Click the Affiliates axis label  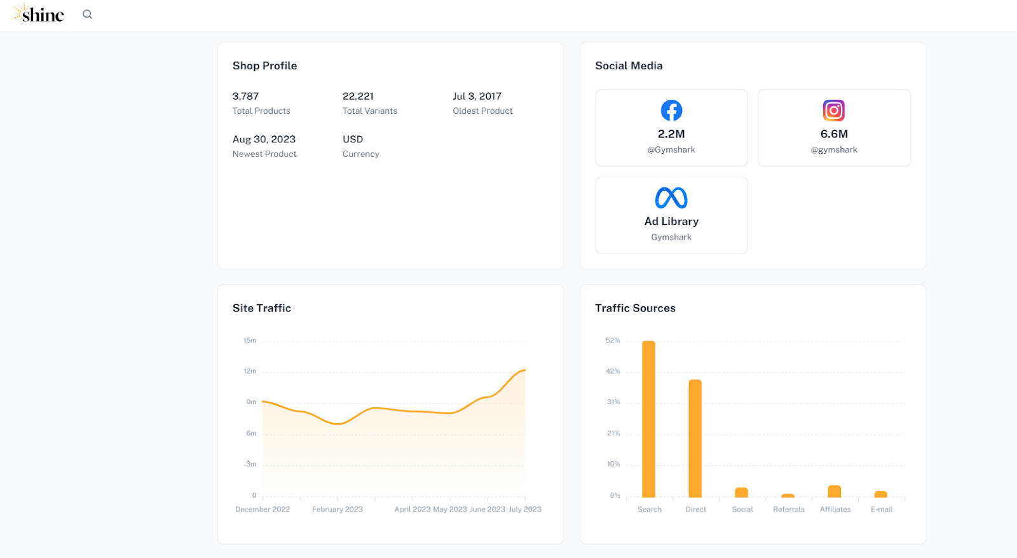(835, 510)
